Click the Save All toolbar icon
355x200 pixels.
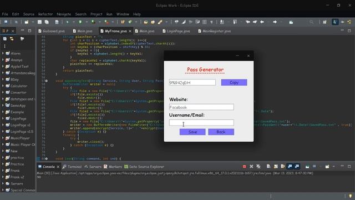click(47, 22)
